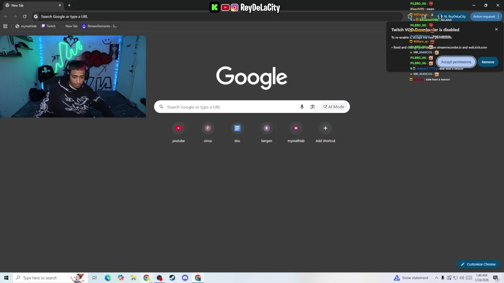Open Discord from the taskbar

[185, 278]
